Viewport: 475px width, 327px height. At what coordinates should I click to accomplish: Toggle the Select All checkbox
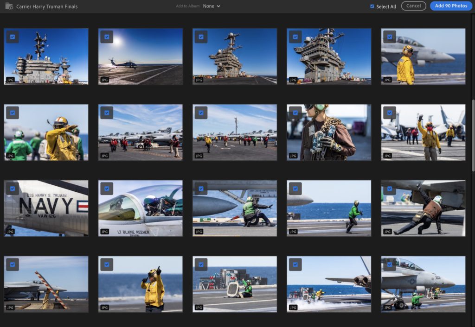pos(372,6)
